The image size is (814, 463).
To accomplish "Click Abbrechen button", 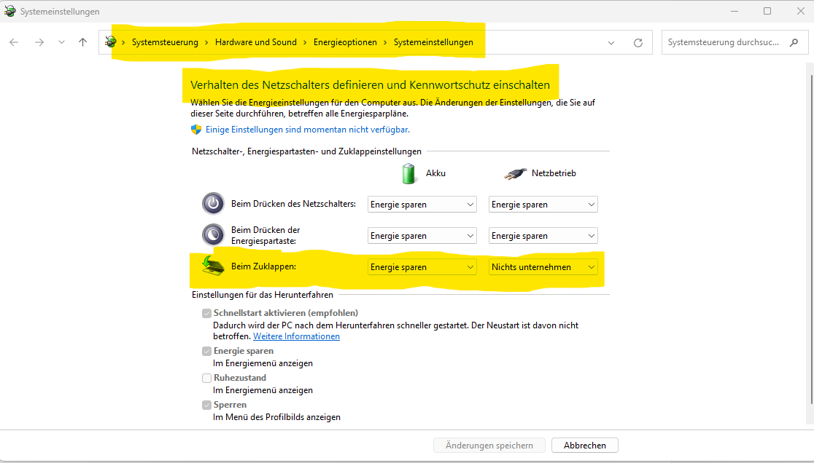I will tap(584, 446).
